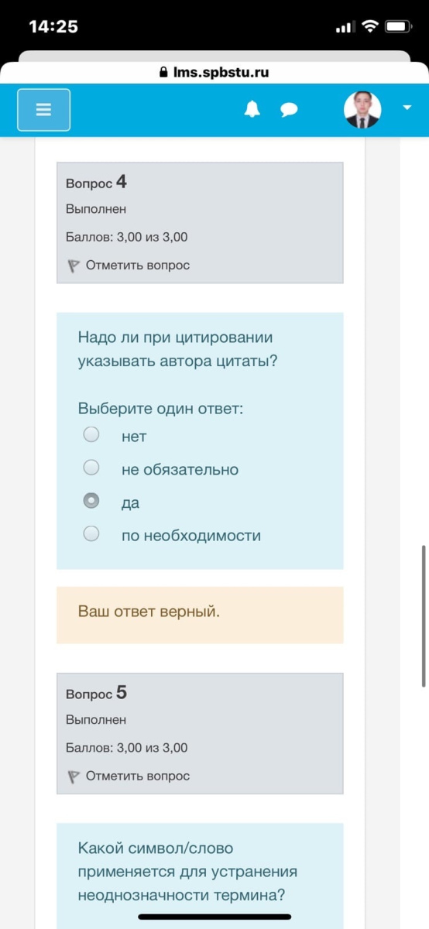Open the notifications bell

click(252, 110)
